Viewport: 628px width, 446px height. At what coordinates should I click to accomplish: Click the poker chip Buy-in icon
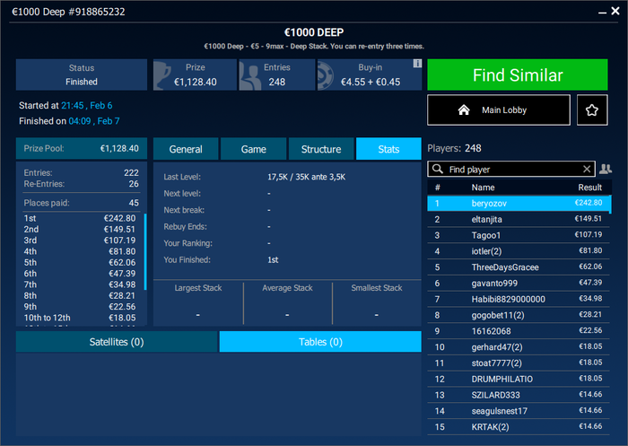pyautogui.click(x=325, y=75)
